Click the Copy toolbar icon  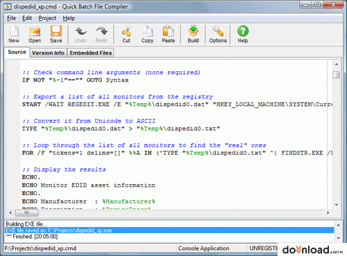(x=148, y=31)
